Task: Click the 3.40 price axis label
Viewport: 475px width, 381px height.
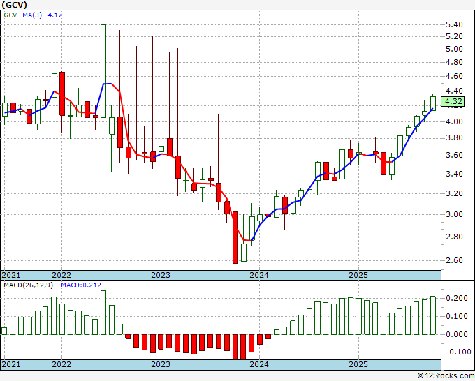Action: point(454,174)
